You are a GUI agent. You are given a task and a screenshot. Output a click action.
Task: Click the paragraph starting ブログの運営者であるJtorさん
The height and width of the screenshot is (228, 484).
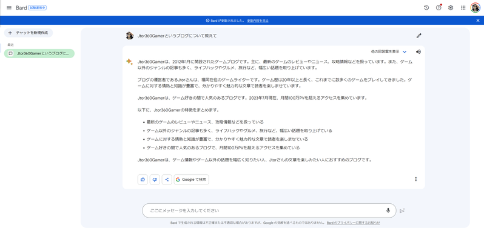coord(275,82)
